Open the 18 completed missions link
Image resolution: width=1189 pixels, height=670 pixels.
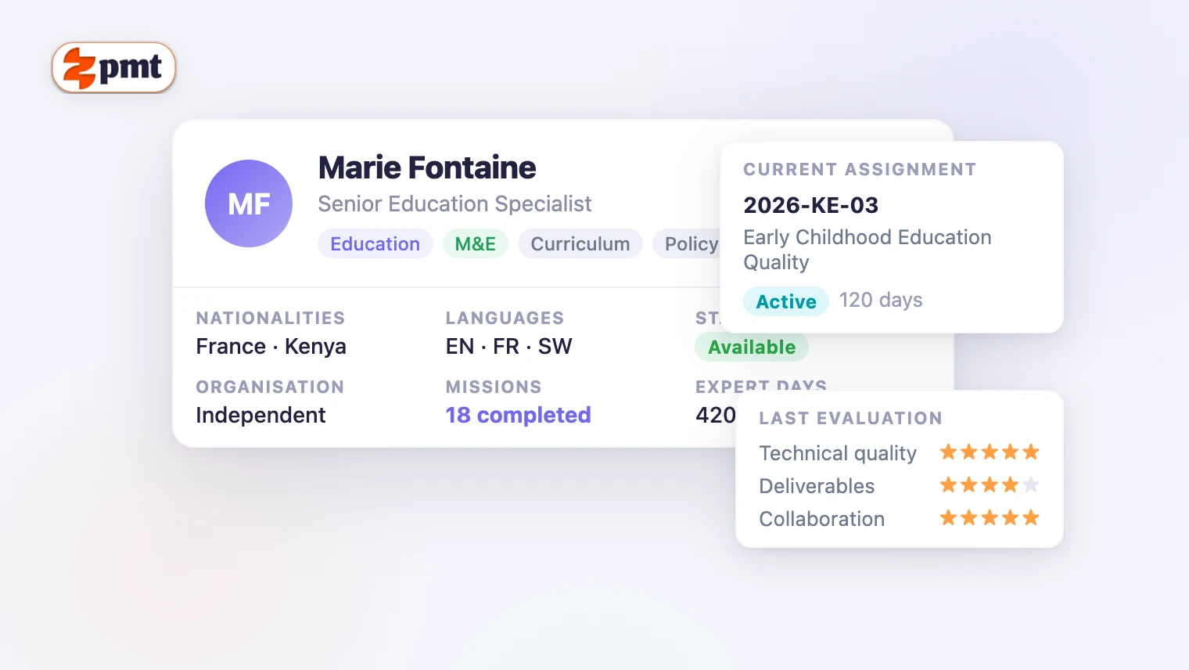tap(518, 415)
